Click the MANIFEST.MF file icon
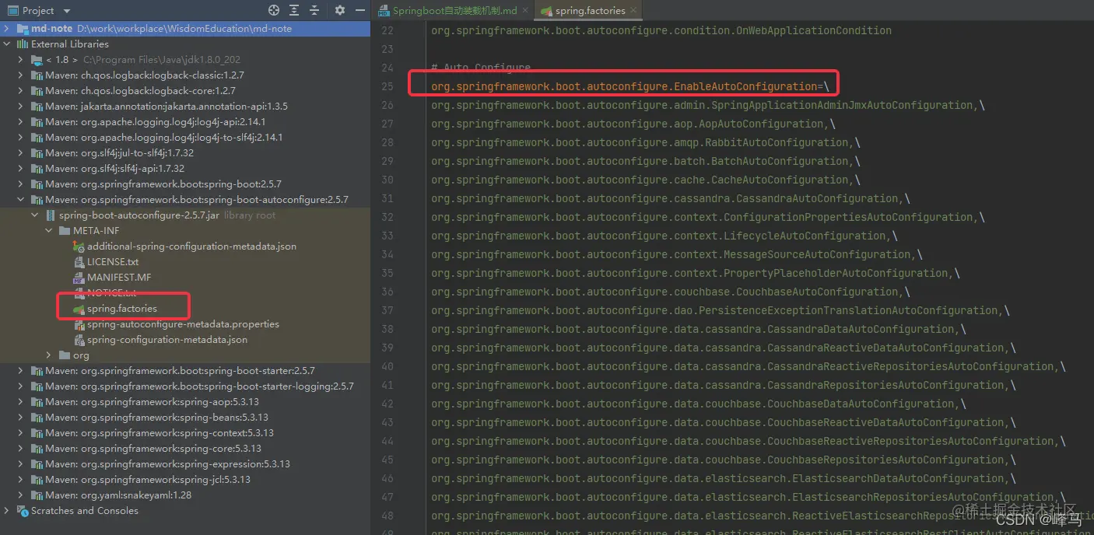 79,278
